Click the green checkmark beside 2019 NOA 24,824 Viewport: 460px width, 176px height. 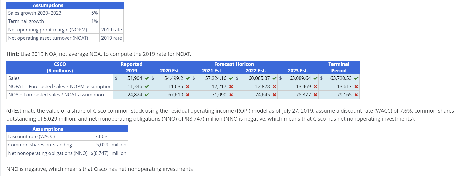pos(147,95)
